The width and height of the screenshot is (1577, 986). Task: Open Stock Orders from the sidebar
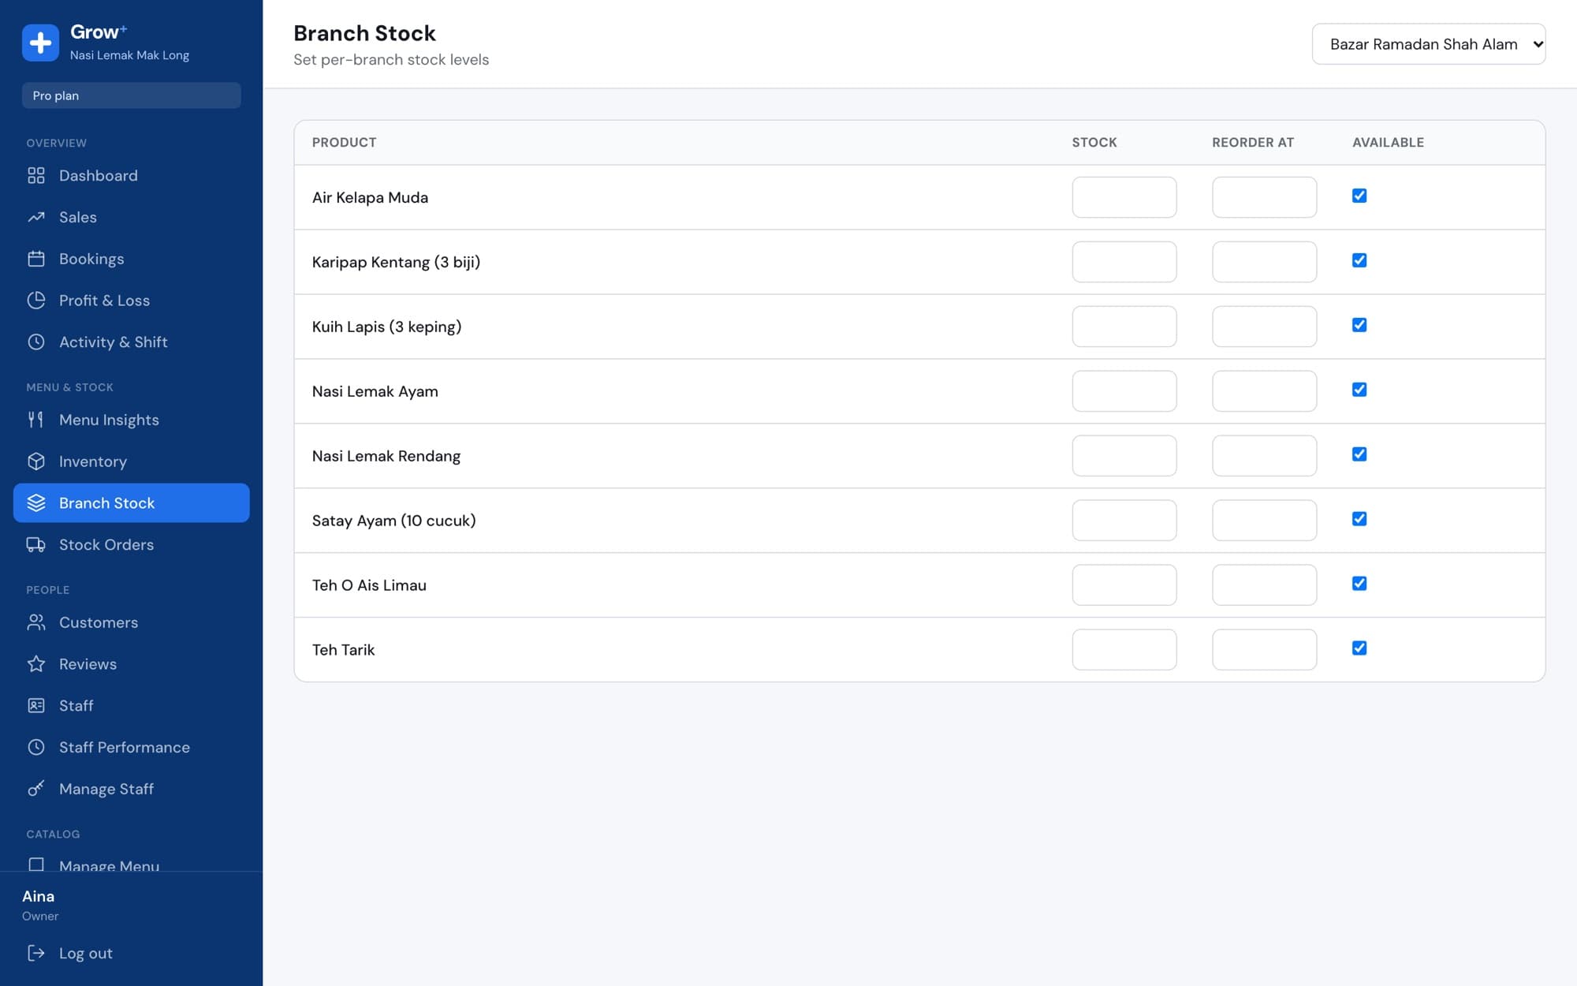pyautogui.click(x=132, y=544)
